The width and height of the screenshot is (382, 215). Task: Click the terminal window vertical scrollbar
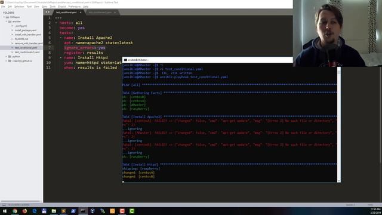[339, 125]
